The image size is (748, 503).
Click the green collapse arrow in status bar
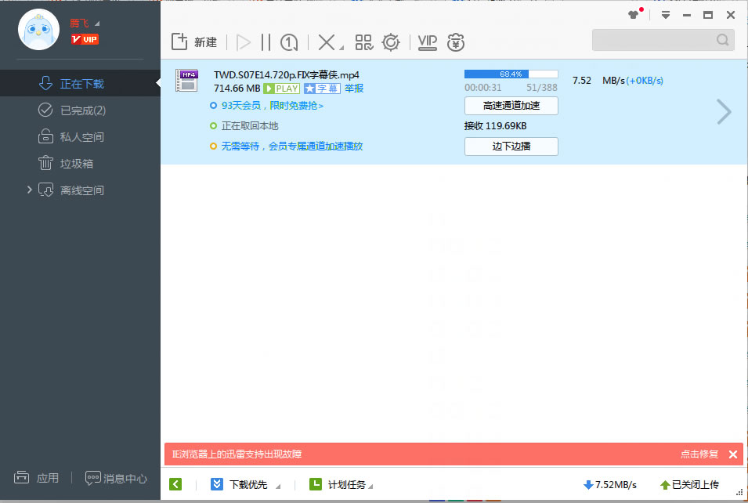pyautogui.click(x=175, y=484)
